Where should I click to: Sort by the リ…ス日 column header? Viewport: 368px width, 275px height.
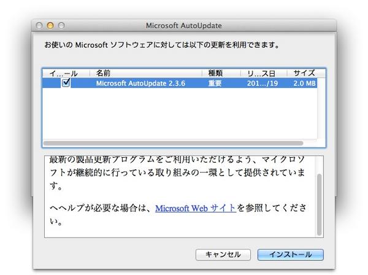point(264,73)
